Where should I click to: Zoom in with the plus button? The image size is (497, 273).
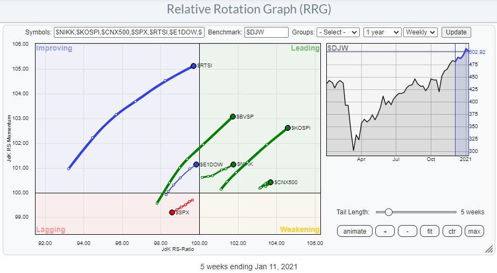click(x=385, y=231)
